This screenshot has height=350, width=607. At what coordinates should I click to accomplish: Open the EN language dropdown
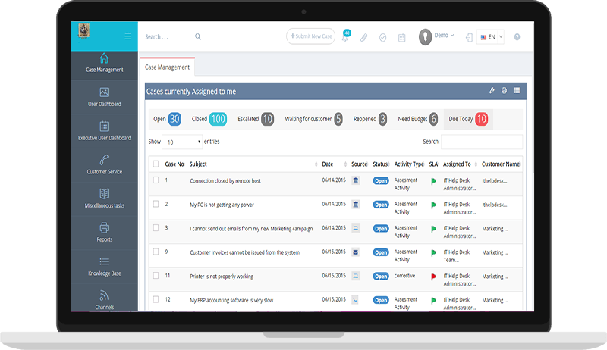click(x=490, y=37)
